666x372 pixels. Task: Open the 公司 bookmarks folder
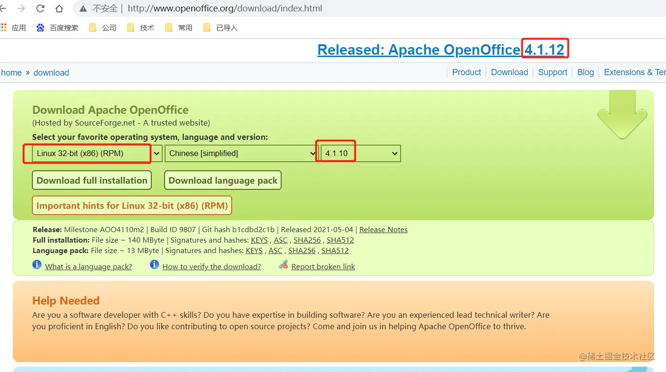[x=103, y=28]
